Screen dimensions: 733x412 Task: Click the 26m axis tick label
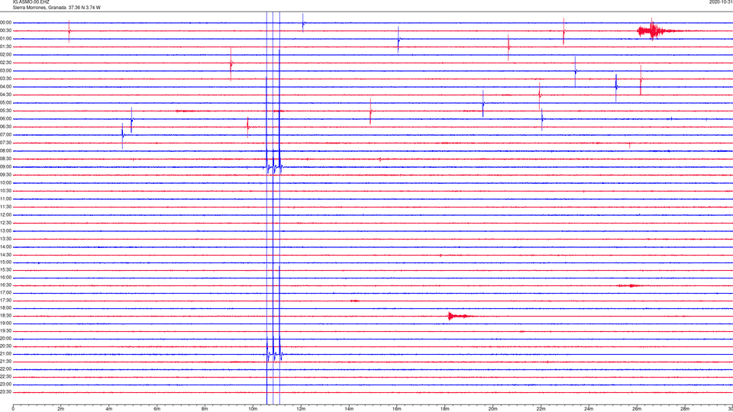pyautogui.click(x=637, y=409)
